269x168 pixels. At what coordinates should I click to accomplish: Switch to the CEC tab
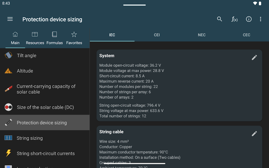247,35
